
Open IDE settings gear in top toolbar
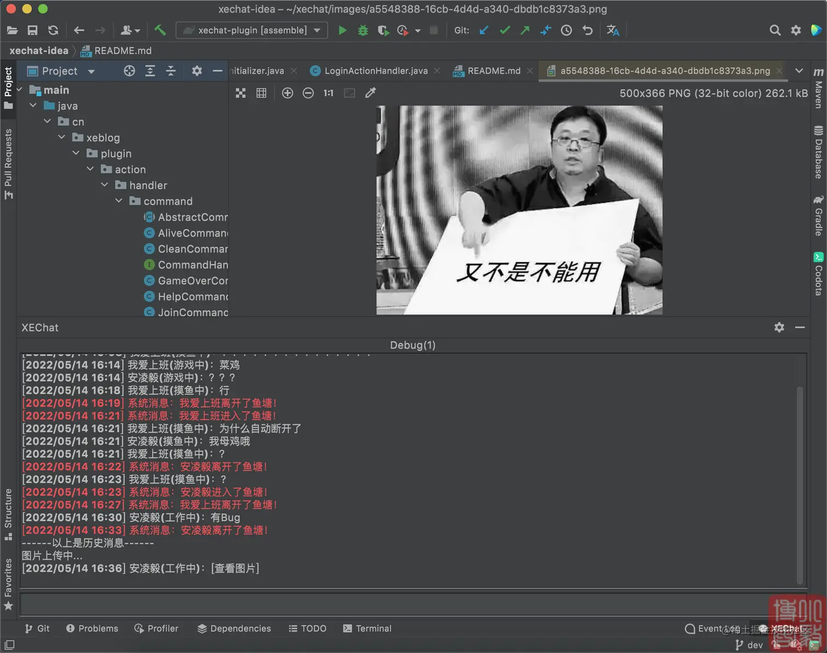(x=796, y=30)
